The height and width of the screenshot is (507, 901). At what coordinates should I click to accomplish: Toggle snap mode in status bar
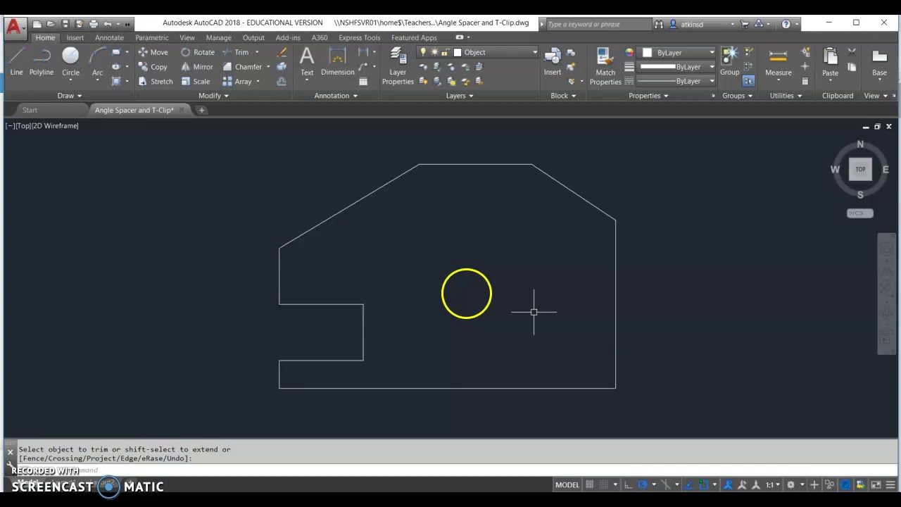(605, 484)
